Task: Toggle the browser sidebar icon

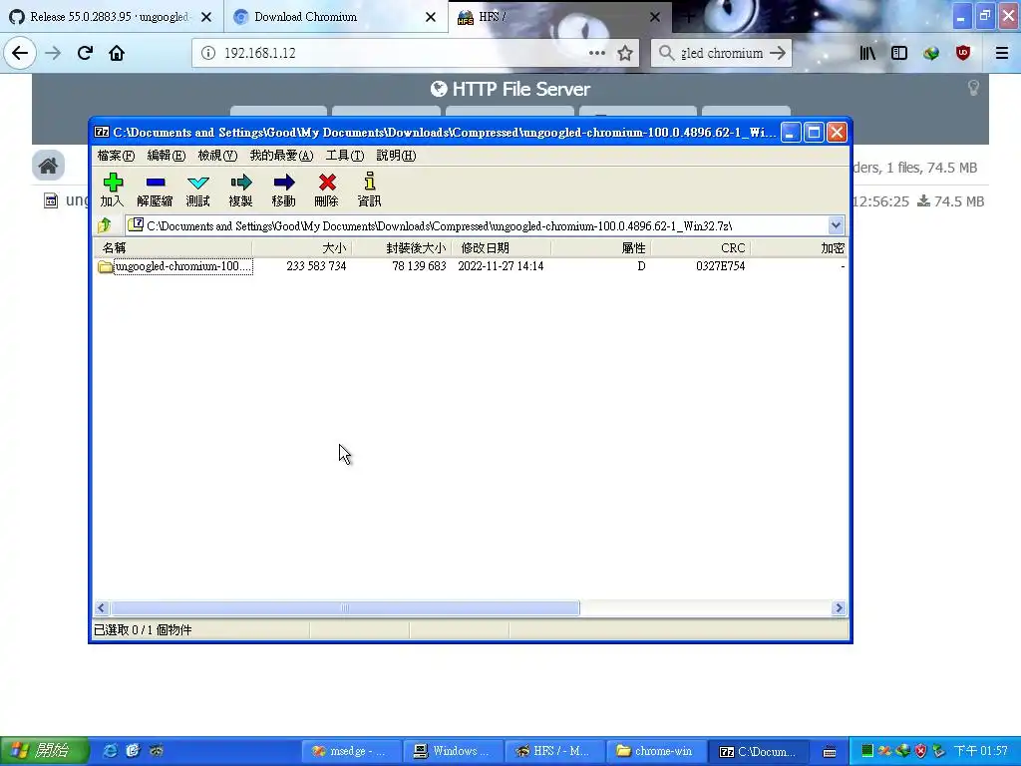Action: pyautogui.click(x=899, y=53)
